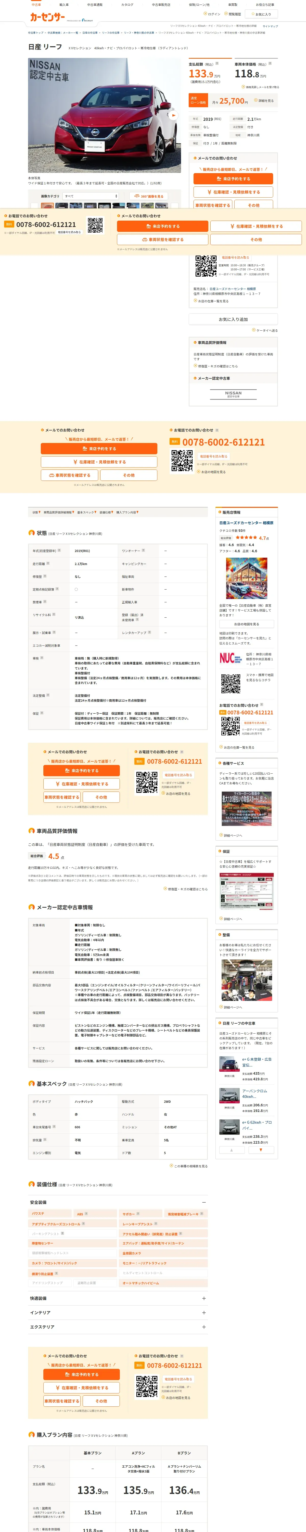The height and width of the screenshot is (1532, 306).
Task: Show next cars with down arrow in リーフの中古車
Action: 261,1150
